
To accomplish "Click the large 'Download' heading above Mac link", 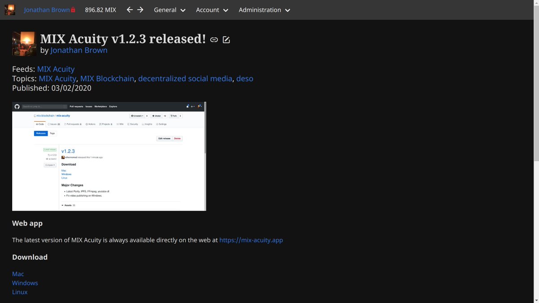I will (30, 257).
